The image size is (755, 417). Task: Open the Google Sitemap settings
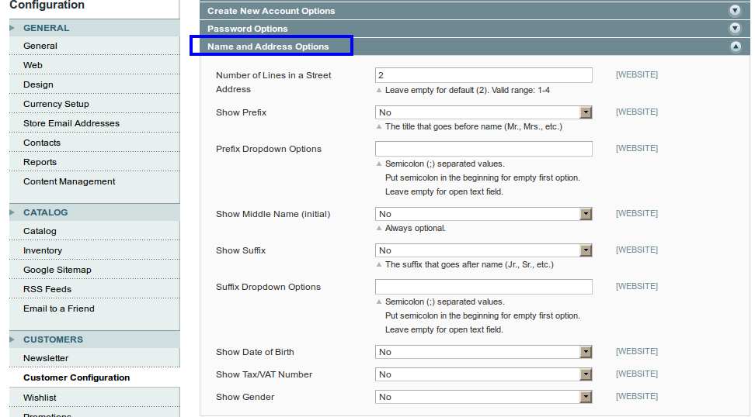(57, 270)
